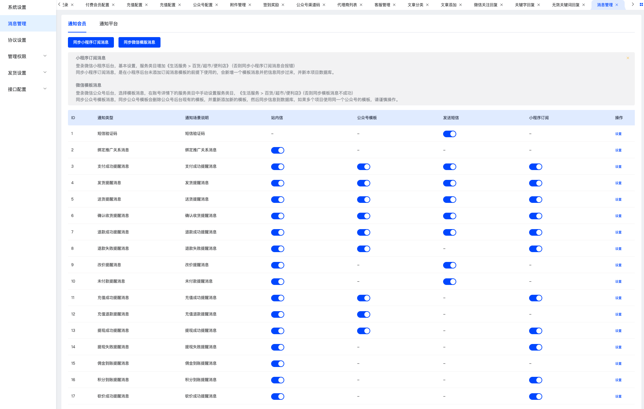Click 同步微信模版消息 button

(x=140, y=42)
